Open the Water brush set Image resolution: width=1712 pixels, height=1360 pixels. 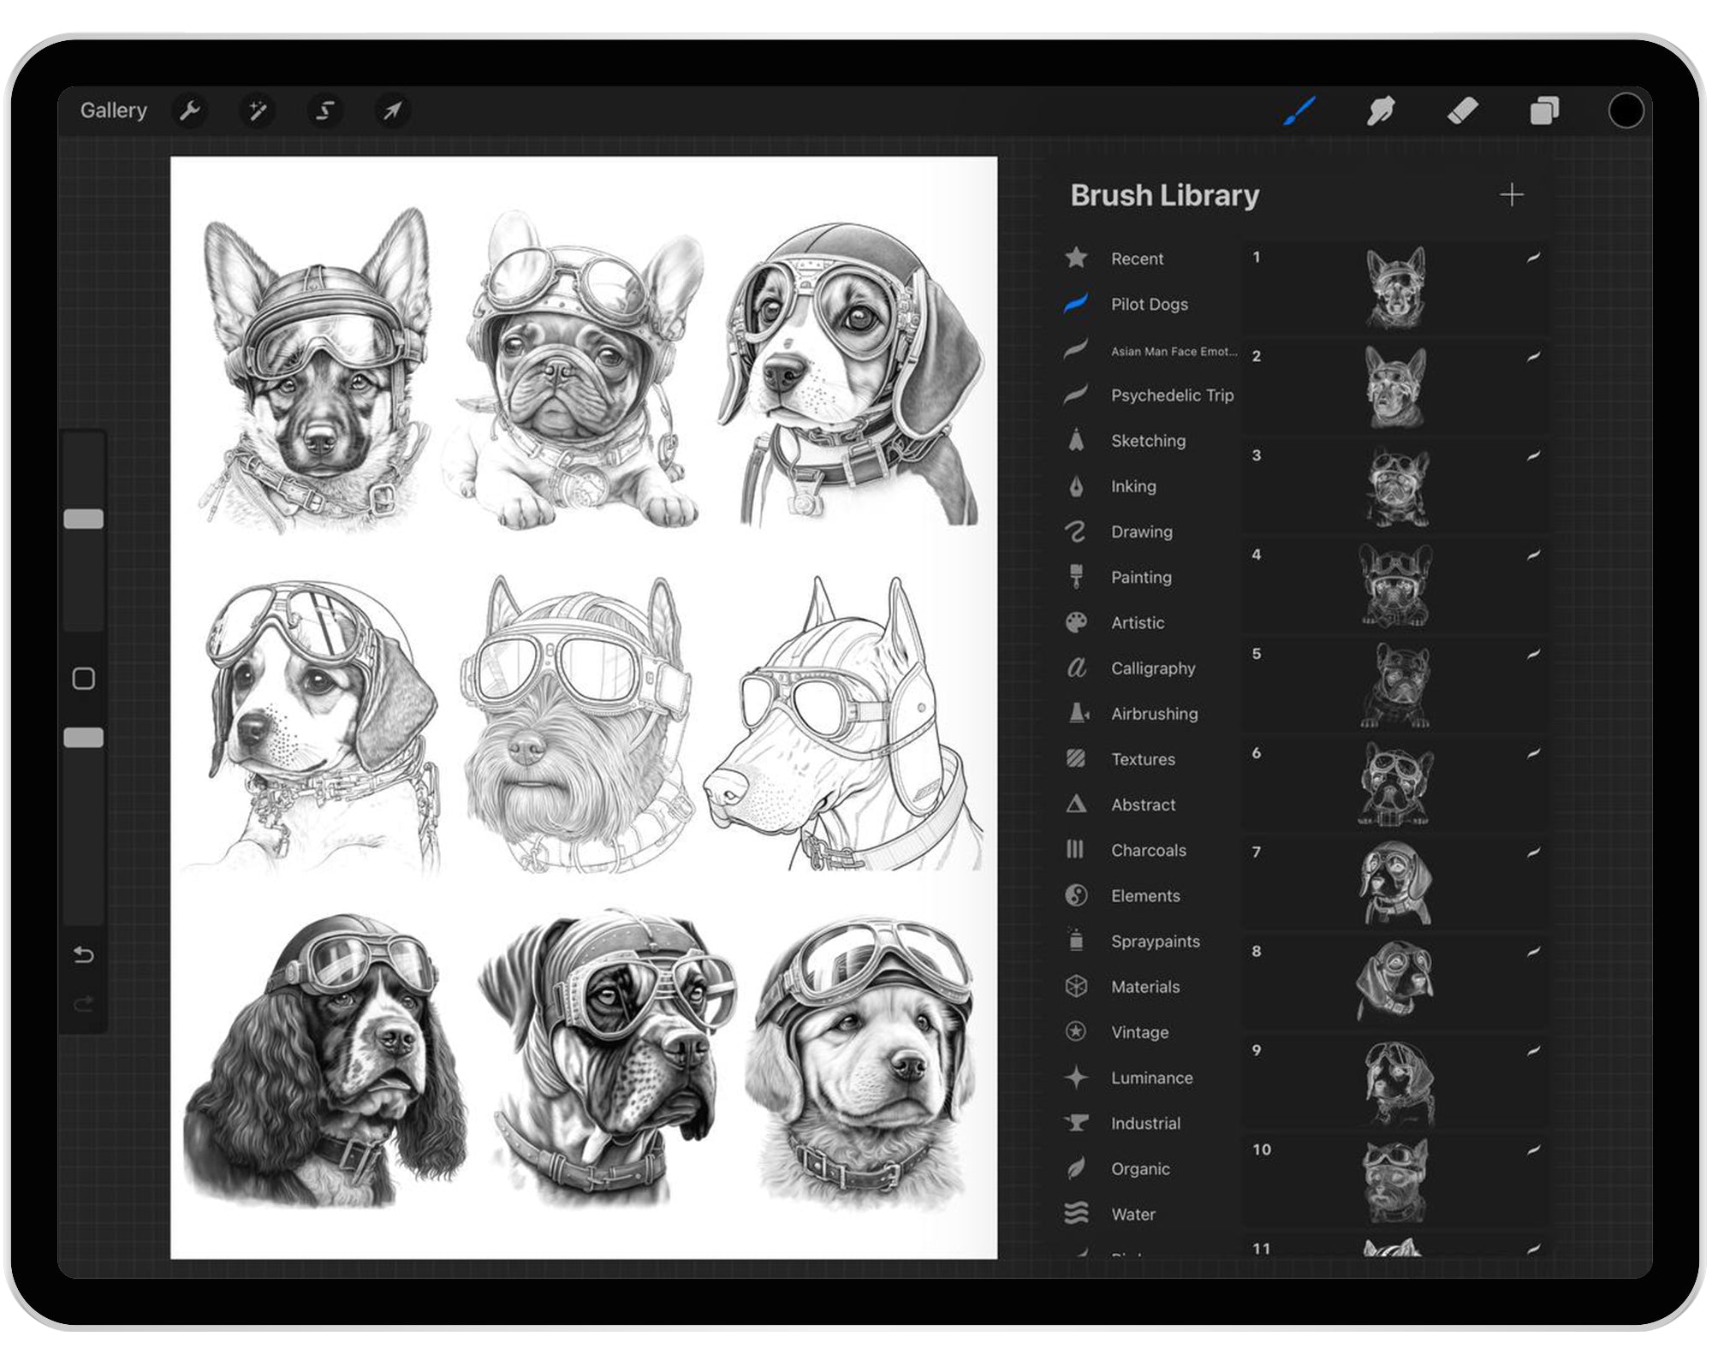click(x=1134, y=1214)
